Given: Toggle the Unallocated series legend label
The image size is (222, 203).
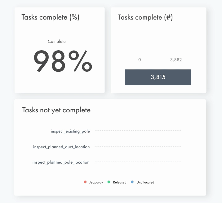Looking at the screenshot, I should click(x=145, y=183).
